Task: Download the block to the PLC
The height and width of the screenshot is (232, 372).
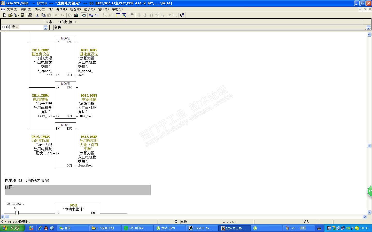Action: (x=76, y=15)
